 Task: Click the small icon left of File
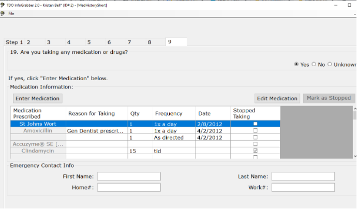(x=3, y=13)
